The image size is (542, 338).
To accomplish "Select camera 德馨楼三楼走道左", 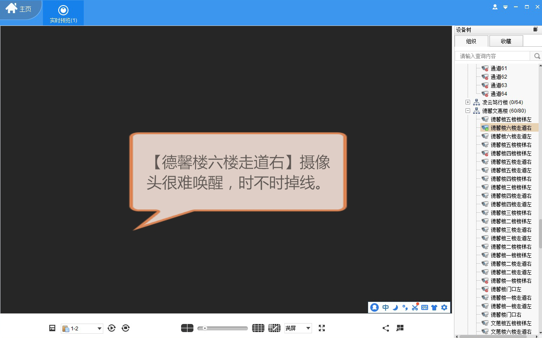I will pyautogui.click(x=511, y=238).
